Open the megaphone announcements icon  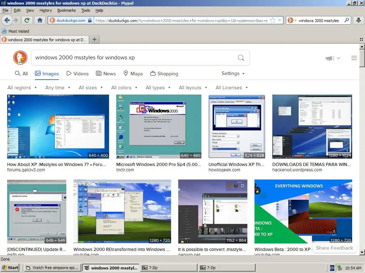click(x=330, y=58)
